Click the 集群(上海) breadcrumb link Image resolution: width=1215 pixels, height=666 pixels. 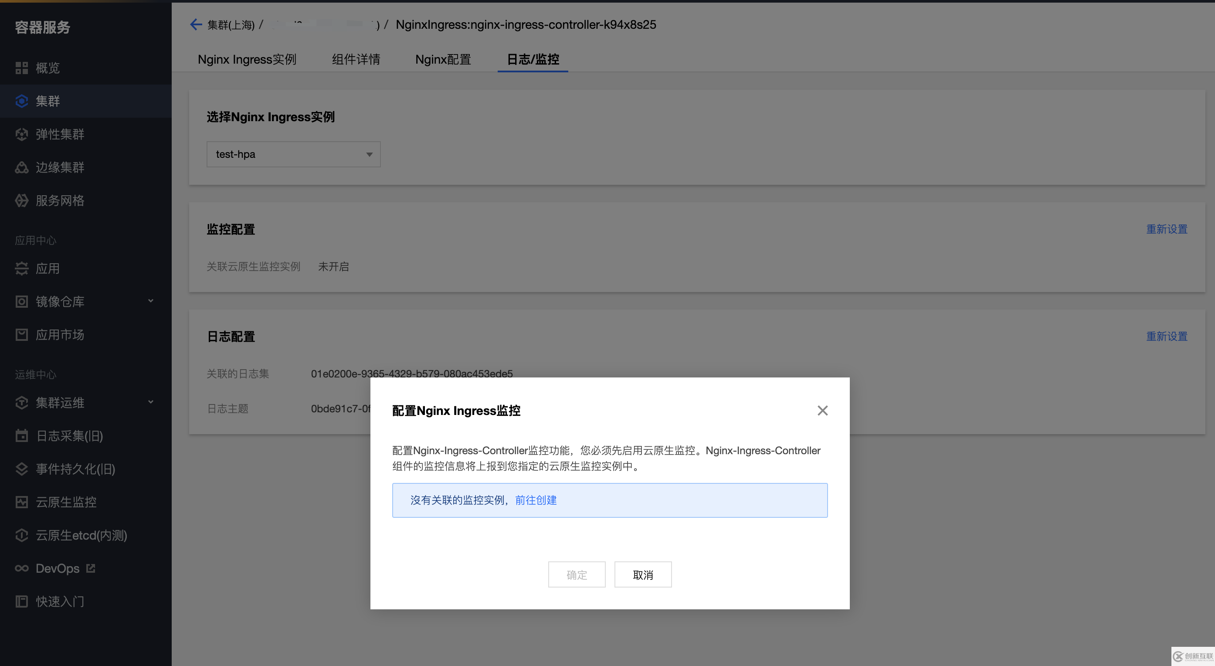point(231,24)
